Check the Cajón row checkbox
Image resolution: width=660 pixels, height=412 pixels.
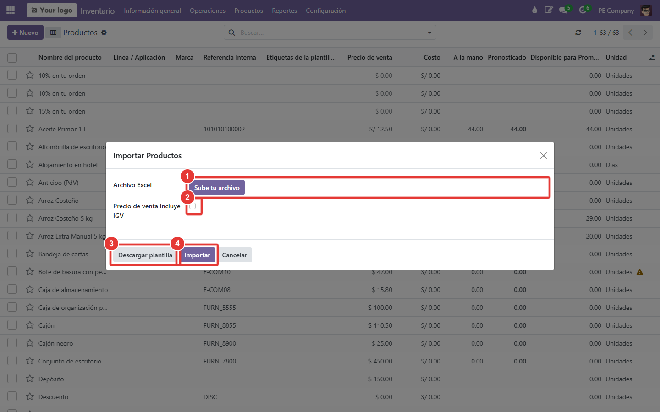(12, 325)
